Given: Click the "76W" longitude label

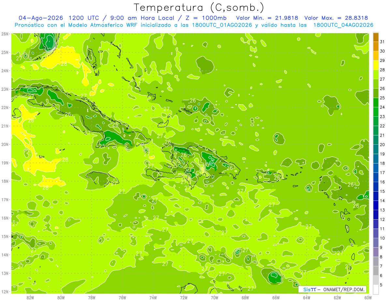Looking at the screenshot, I should [x=123, y=297].
